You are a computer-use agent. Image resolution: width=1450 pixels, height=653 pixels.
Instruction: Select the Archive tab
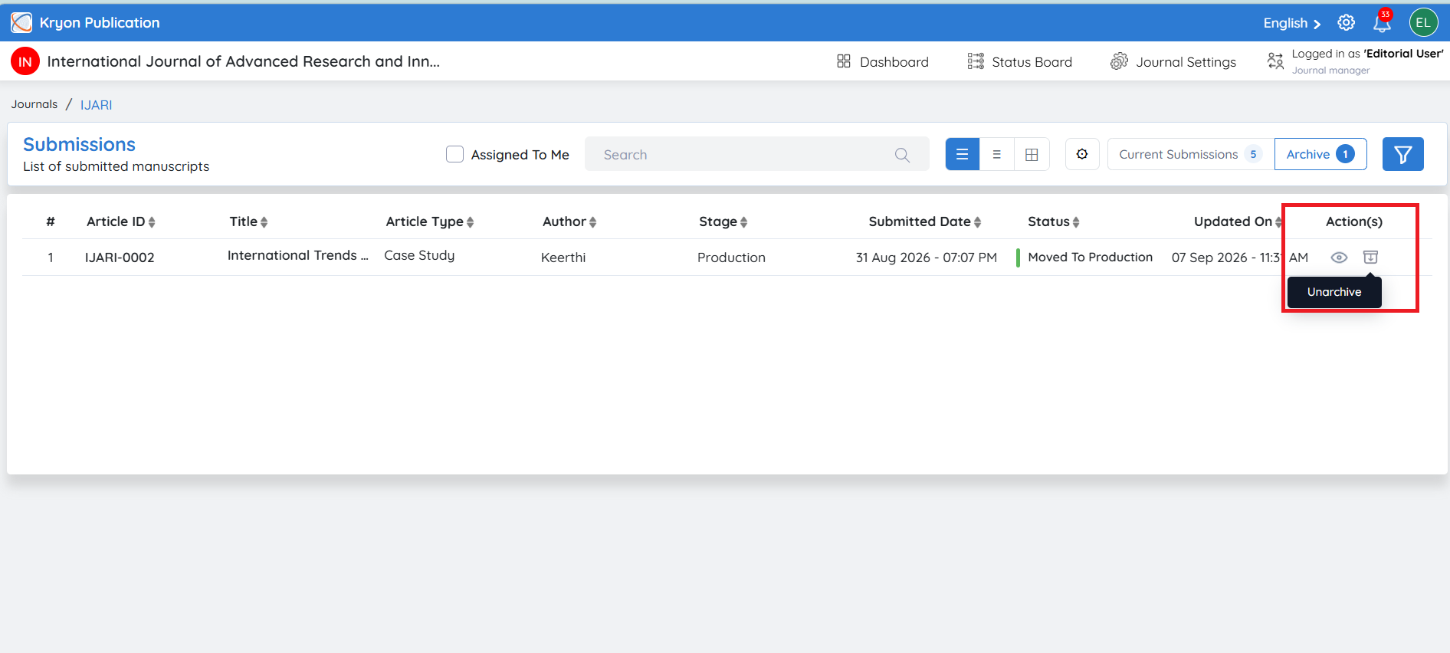point(1320,155)
